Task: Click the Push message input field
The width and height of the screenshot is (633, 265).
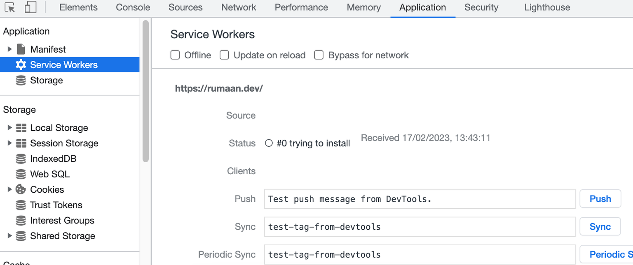Action: (x=420, y=199)
